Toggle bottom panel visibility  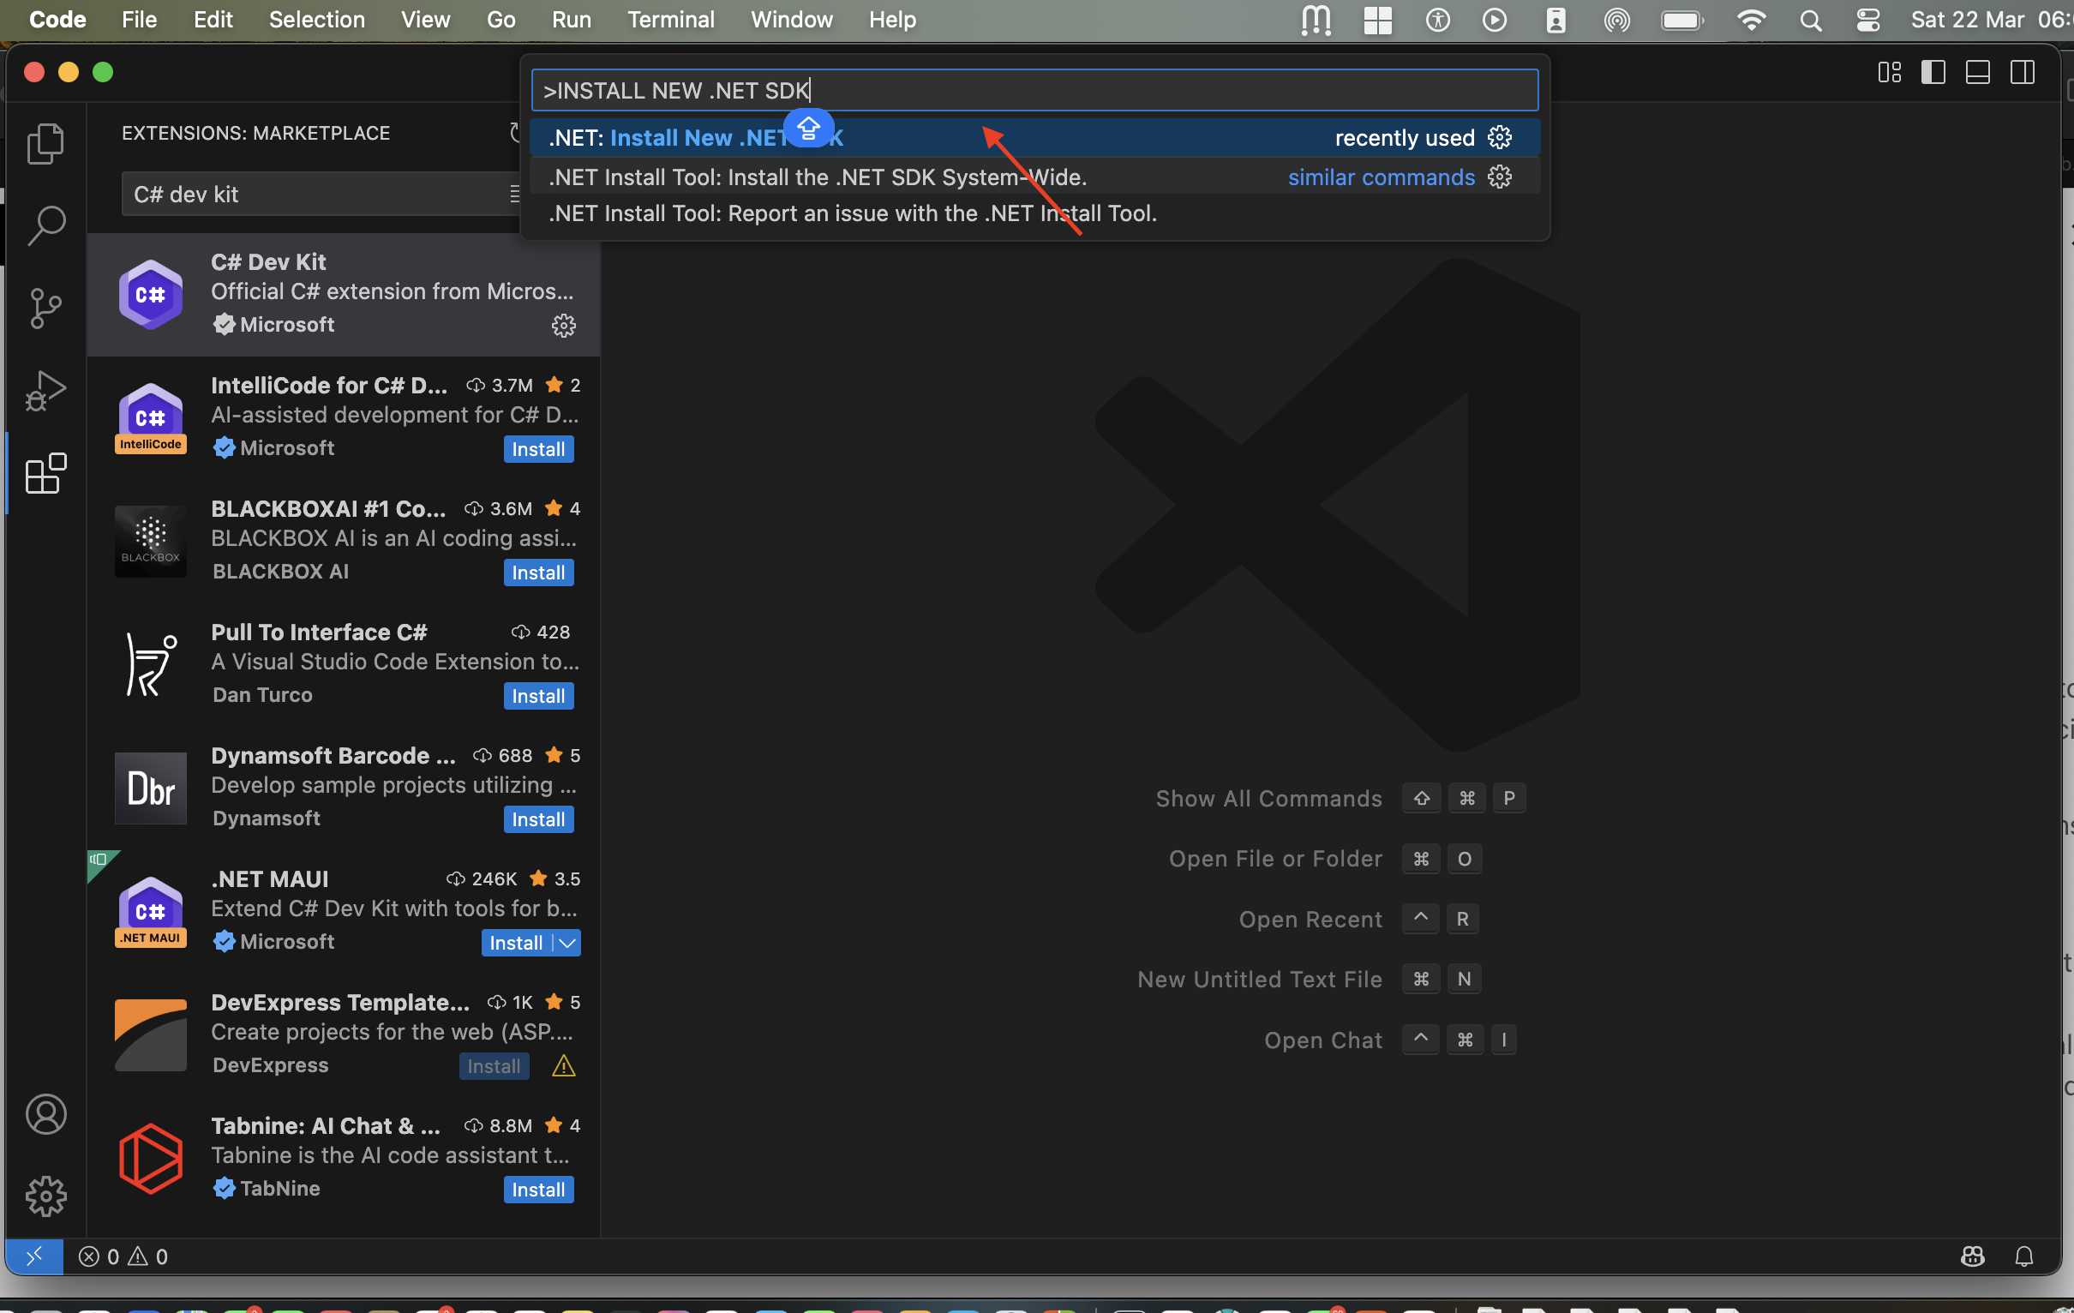[1977, 72]
